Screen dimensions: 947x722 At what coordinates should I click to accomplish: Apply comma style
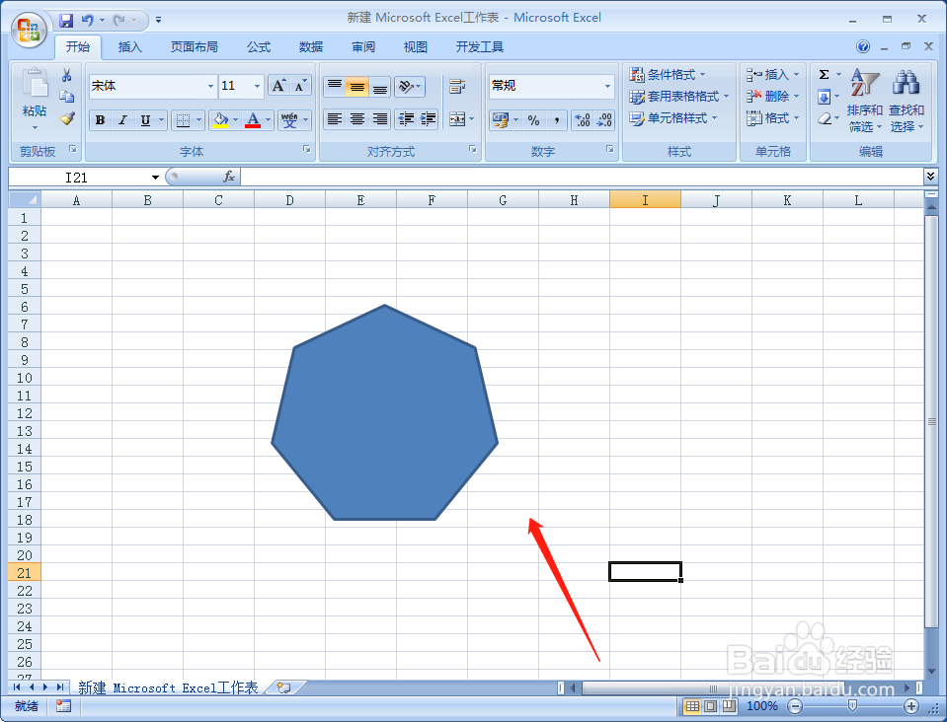tap(556, 120)
